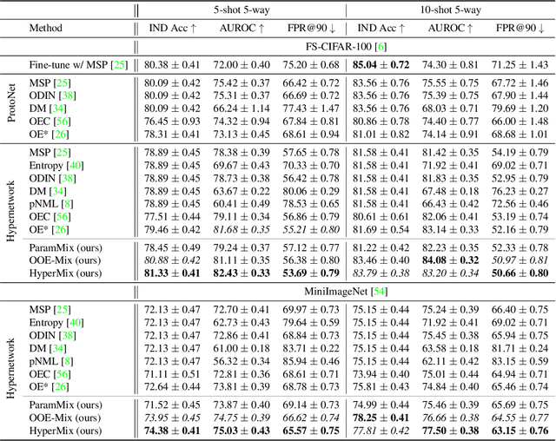Viewport: 556px width, 441px height.
Task: Select the value "69.67 ± 0.43"
Action: click(x=242, y=166)
